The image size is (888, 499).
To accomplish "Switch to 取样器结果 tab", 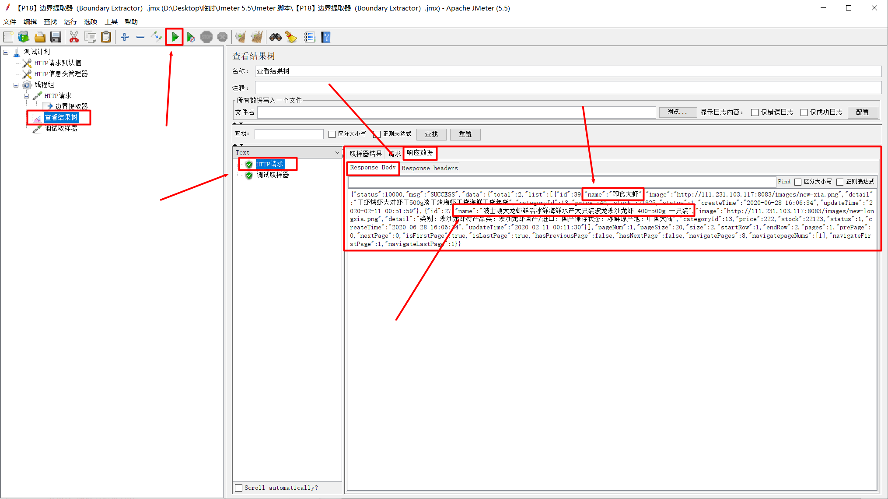I will [x=366, y=154].
